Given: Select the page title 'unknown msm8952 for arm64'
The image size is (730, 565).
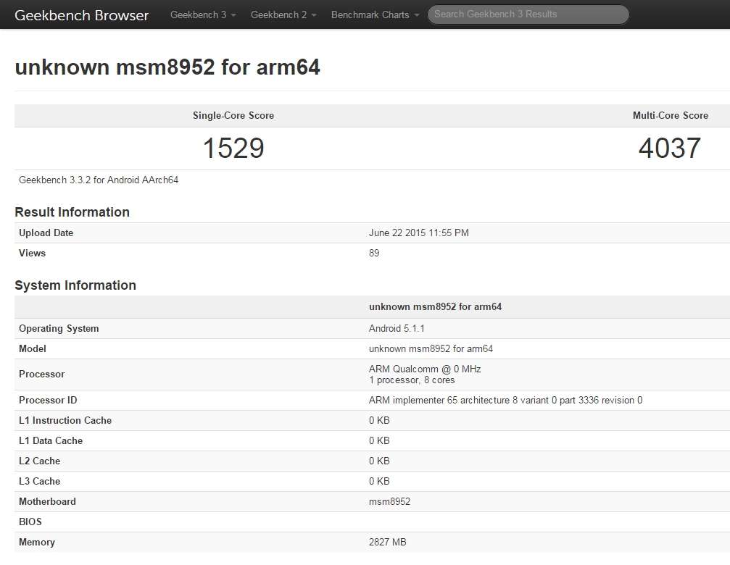Looking at the screenshot, I should [167, 67].
